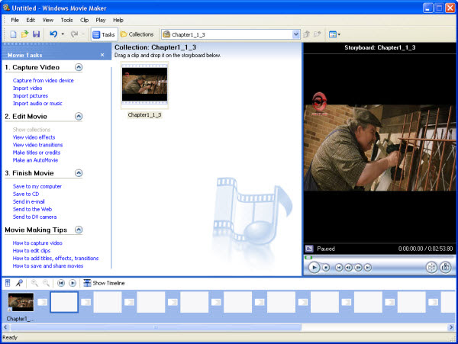Click the New Project toolbar icon

(x=13, y=34)
